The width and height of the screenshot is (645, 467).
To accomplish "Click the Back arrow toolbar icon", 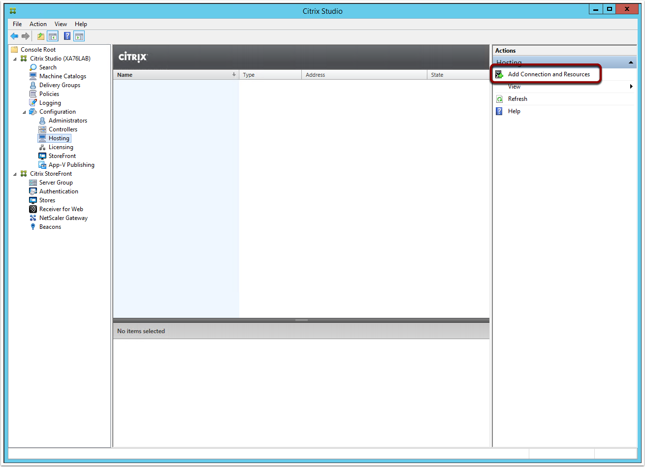I will [x=14, y=36].
